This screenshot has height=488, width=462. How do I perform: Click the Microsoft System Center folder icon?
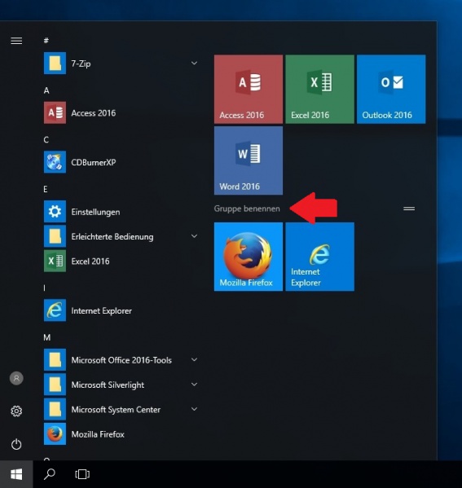coord(55,409)
